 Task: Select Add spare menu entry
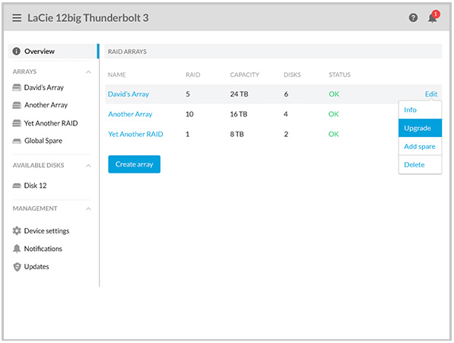pyautogui.click(x=420, y=147)
